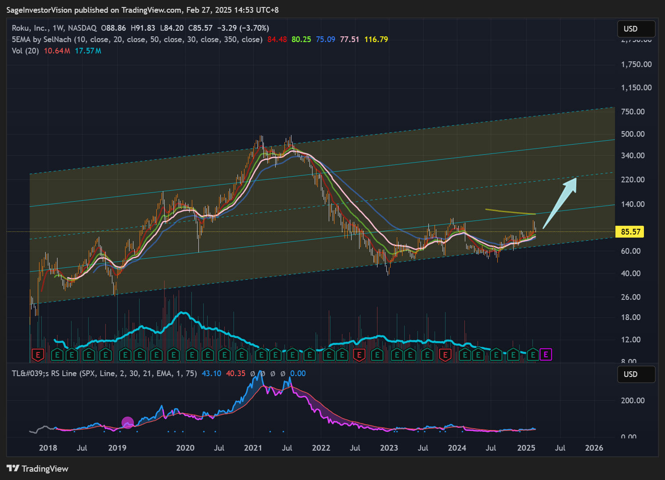Viewport: 665px width, 480px height.
Task: Open the USD currency selector on RS pane
Action: (636, 374)
